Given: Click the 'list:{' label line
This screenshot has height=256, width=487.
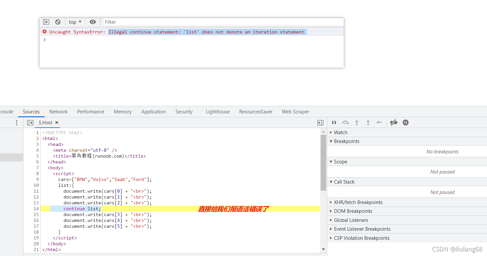Looking at the screenshot, I should pyautogui.click(x=66, y=185).
